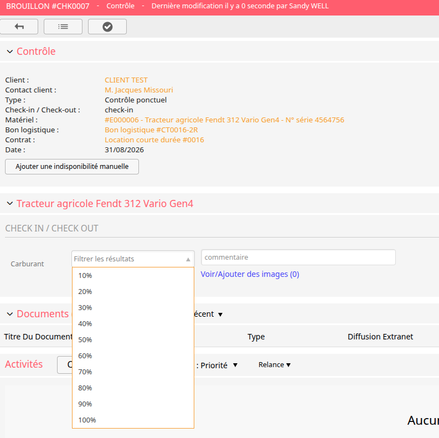Screen dimensions: 439x438
Task: Open the récent sort dropdown in Documents
Action: [220, 315]
